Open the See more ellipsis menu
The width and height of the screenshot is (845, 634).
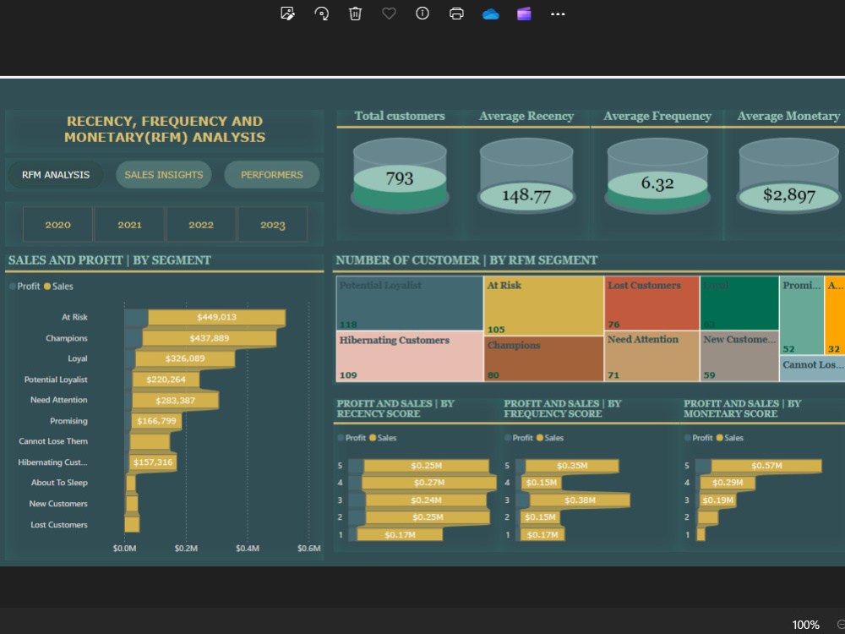[558, 14]
